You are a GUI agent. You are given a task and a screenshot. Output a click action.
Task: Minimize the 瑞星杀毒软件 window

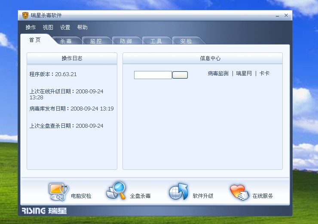(277, 15)
